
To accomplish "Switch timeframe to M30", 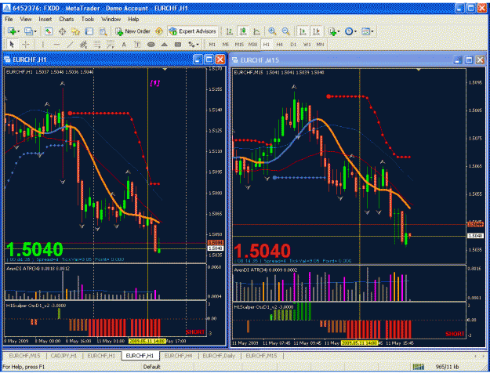I will (x=252, y=45).
